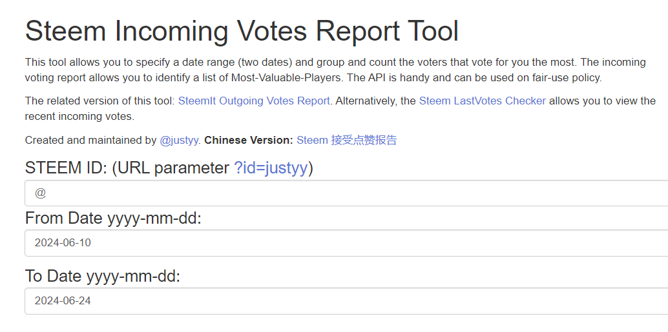Click the 'To Date yyyy-mm-dd:' label

103,277
